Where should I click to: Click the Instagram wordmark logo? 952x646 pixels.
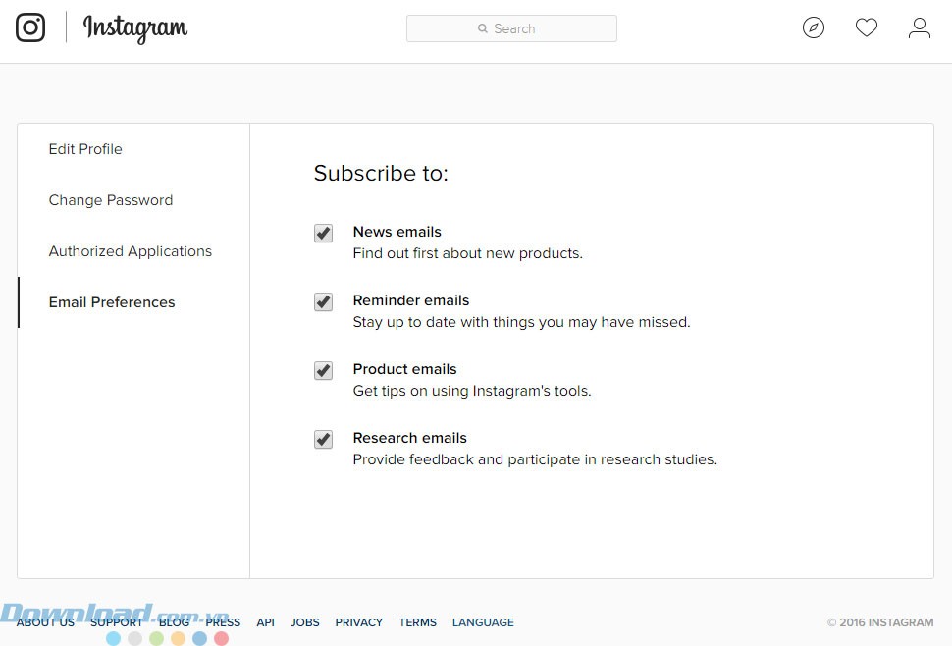click(x=135, y=28)
